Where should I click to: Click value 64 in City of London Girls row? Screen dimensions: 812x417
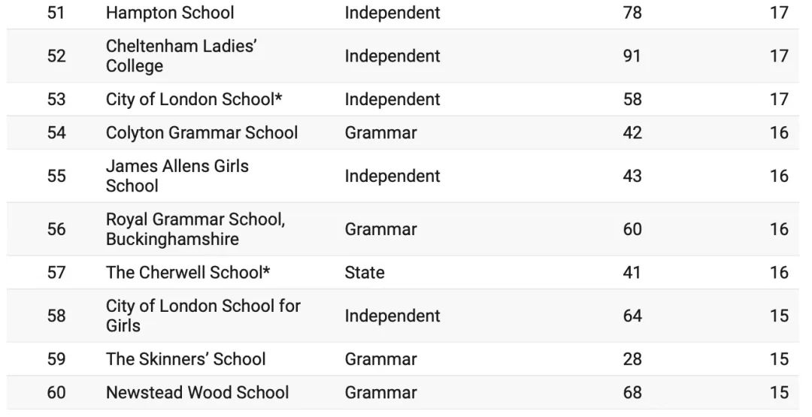632,316
